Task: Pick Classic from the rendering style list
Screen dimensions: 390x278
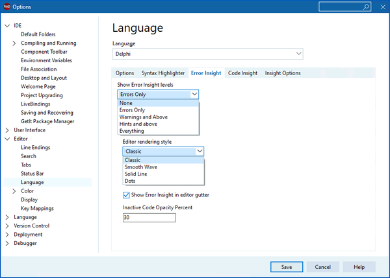Action: tap(163, 160)
